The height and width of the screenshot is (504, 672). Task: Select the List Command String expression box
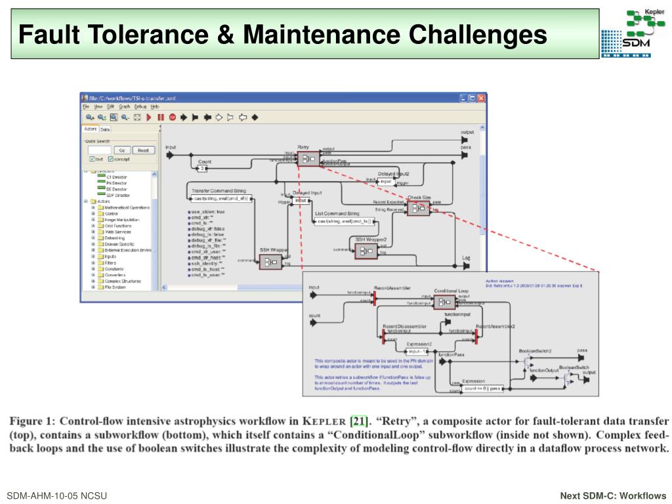coord(345,222)
